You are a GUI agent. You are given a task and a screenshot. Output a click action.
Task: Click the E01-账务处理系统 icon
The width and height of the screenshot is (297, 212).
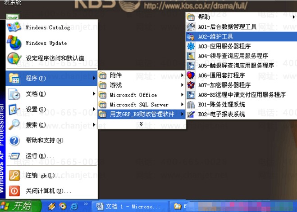pyautogui.click(x=191, y=105)
